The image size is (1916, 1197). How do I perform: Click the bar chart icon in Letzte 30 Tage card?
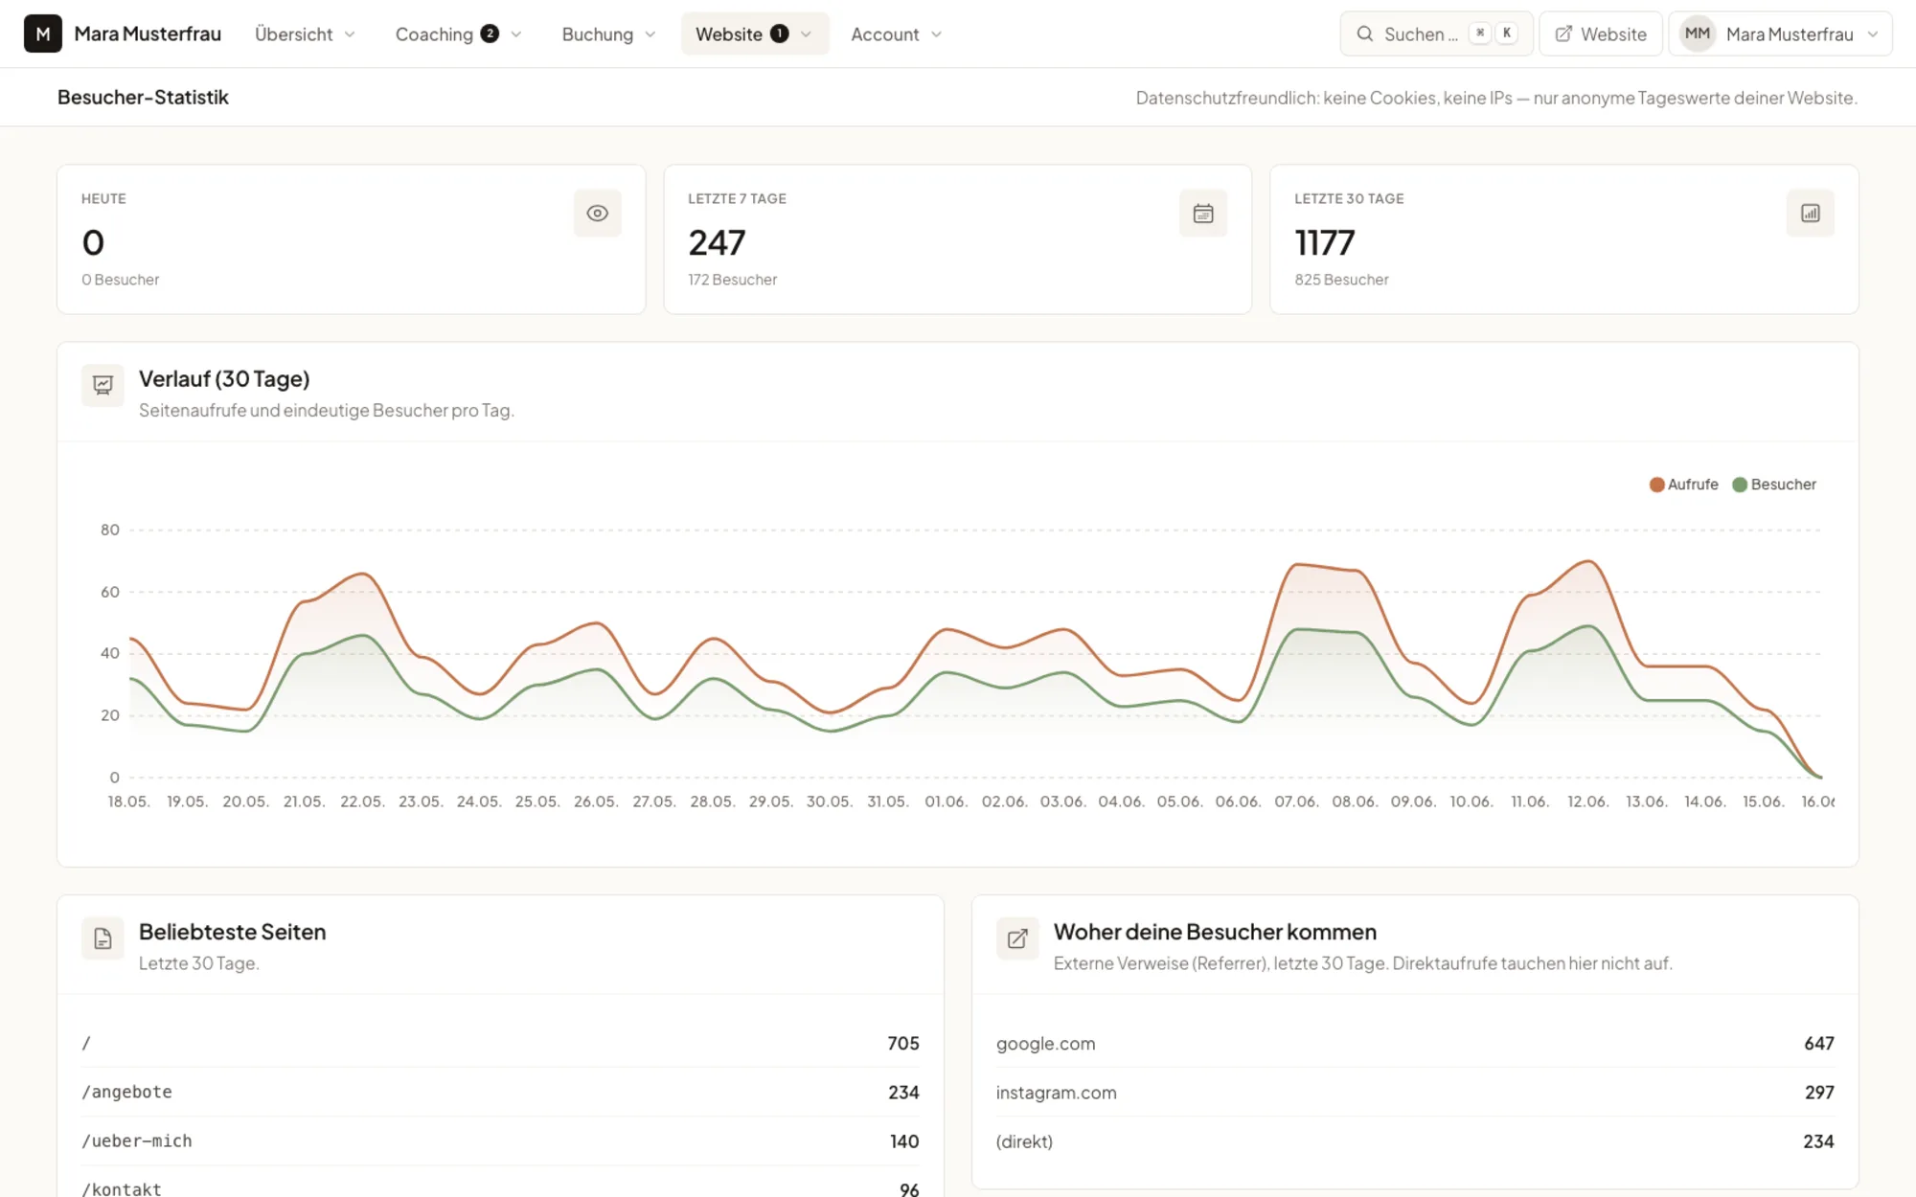point(1810,213)
